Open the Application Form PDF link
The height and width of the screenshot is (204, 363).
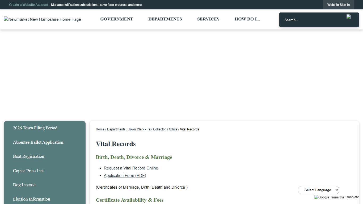pyautogui.click(x=125, y=176)
